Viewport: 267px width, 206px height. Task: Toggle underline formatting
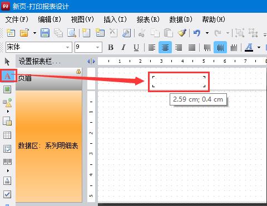[136, 48]
